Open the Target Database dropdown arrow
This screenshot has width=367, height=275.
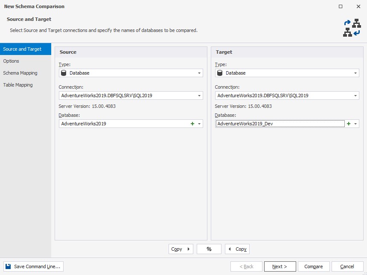pyautogui.click(x=355, y=124)
